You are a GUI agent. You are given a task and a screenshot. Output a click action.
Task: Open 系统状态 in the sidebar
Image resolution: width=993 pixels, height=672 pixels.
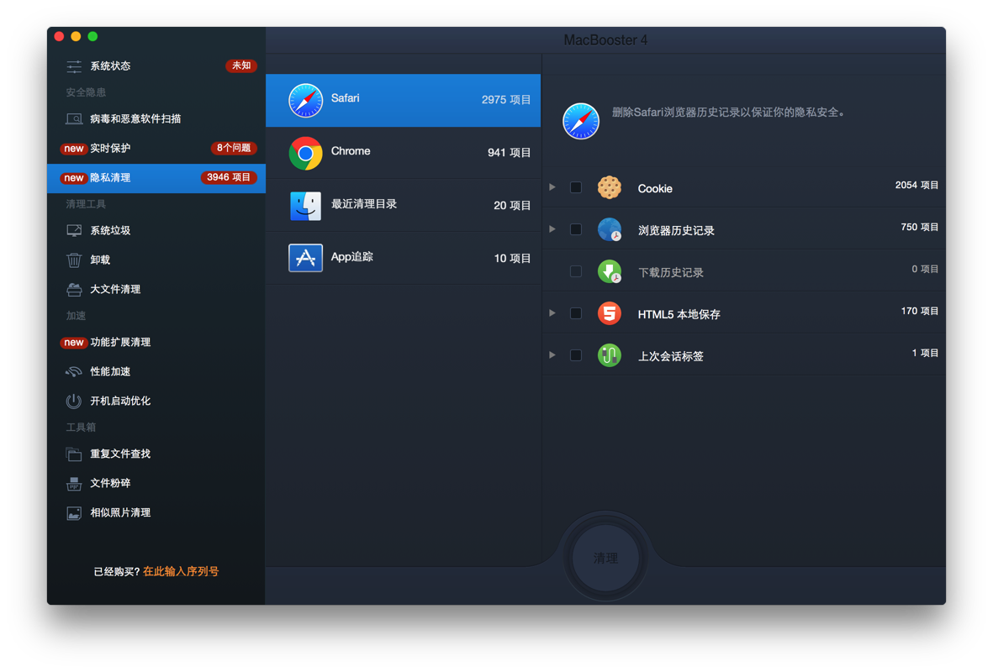156,66
